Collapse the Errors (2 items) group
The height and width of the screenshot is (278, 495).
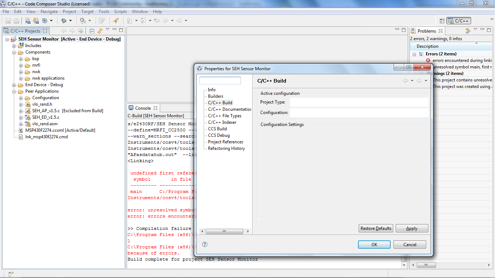(414, 54)
